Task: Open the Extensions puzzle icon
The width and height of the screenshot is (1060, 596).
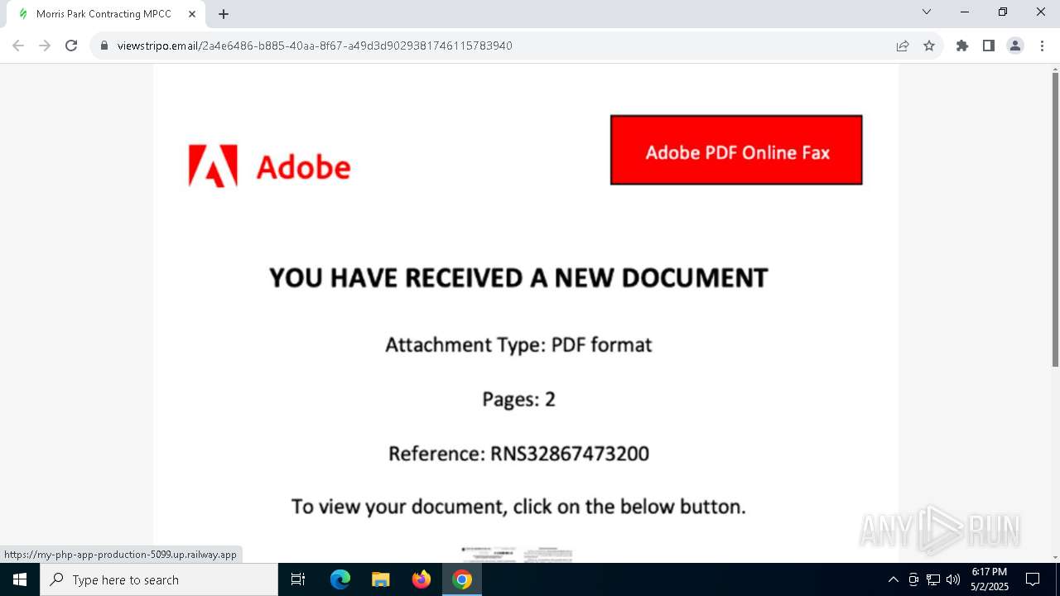Action: [962, 46]
